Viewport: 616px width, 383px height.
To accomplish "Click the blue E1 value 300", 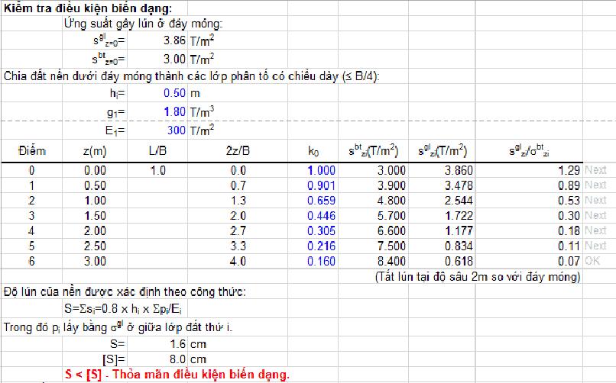I will [x=177, y=130].
